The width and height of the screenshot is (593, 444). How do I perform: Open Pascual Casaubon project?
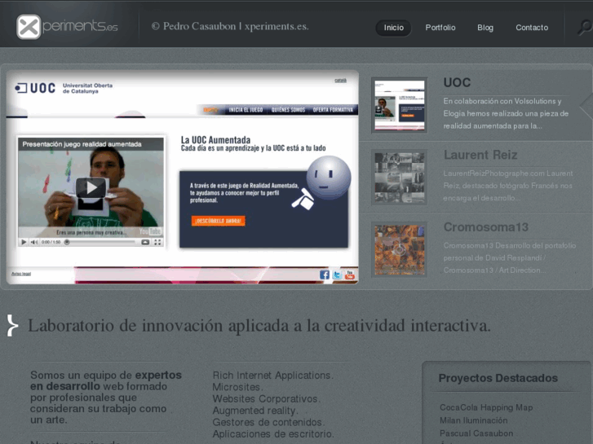(476, 433)
